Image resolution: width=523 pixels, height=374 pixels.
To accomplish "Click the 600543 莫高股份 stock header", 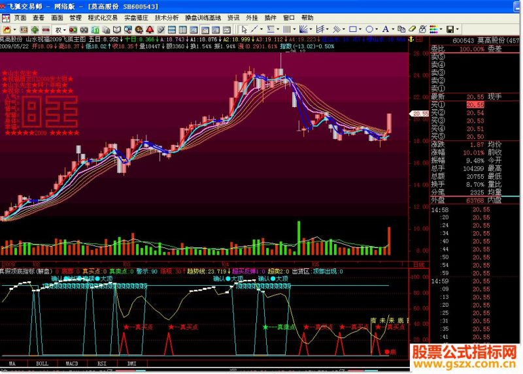I will coord(486,40).
